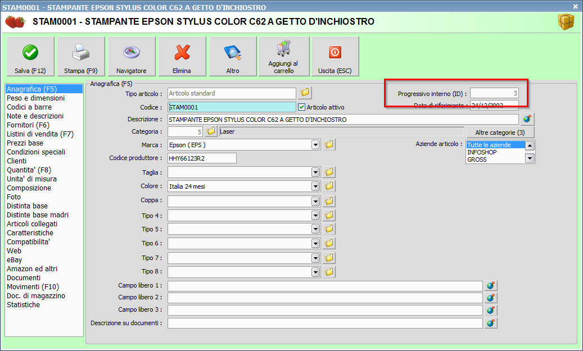Screen dimensions: 583x351
Task: Toggle the Articolo attivo checkbox
Action: [x=301, y=107]
